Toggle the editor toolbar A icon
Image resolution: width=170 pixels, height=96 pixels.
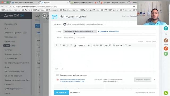tap(62, 69)
